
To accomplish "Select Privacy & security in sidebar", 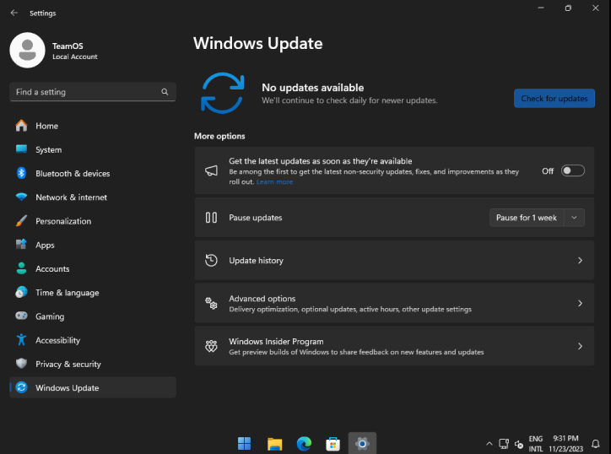I will [x=93, y=364].
